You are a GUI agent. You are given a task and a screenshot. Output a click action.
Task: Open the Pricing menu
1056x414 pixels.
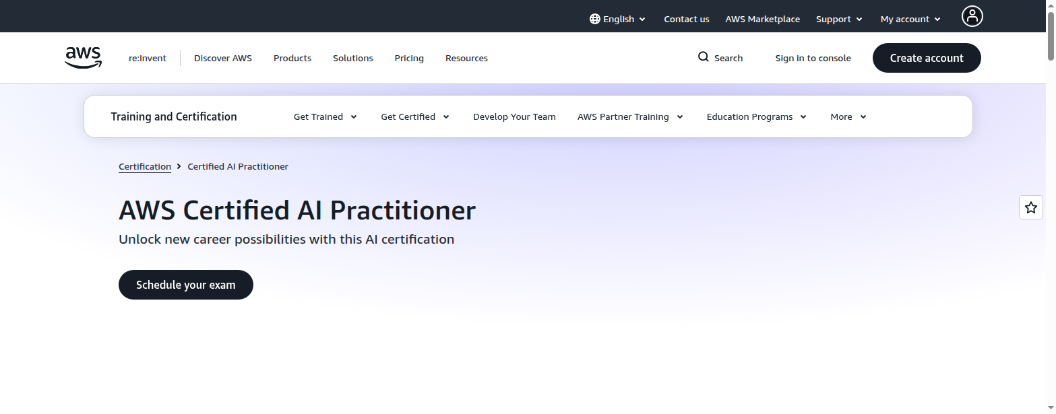409,58
